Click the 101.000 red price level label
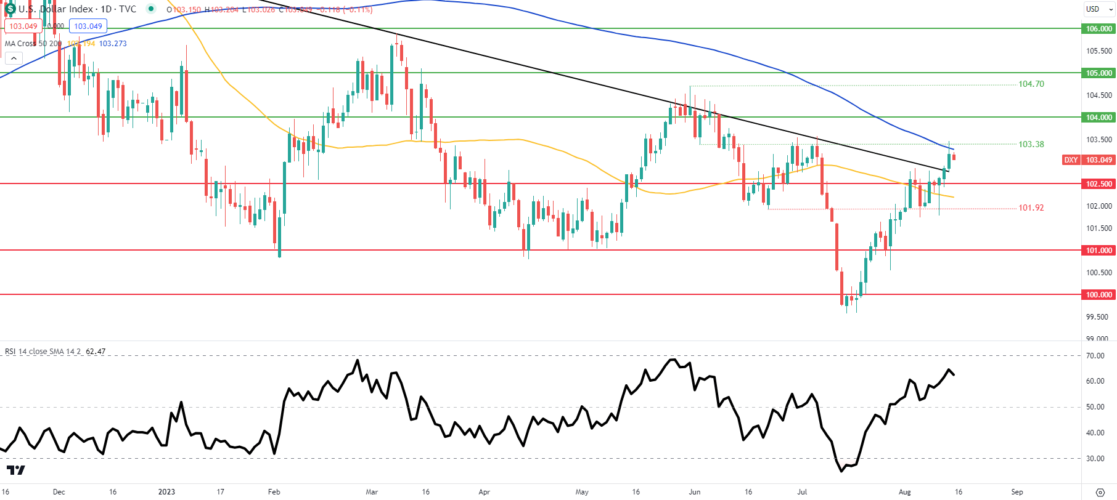The image size is (1117, 500). point(1099,251)
